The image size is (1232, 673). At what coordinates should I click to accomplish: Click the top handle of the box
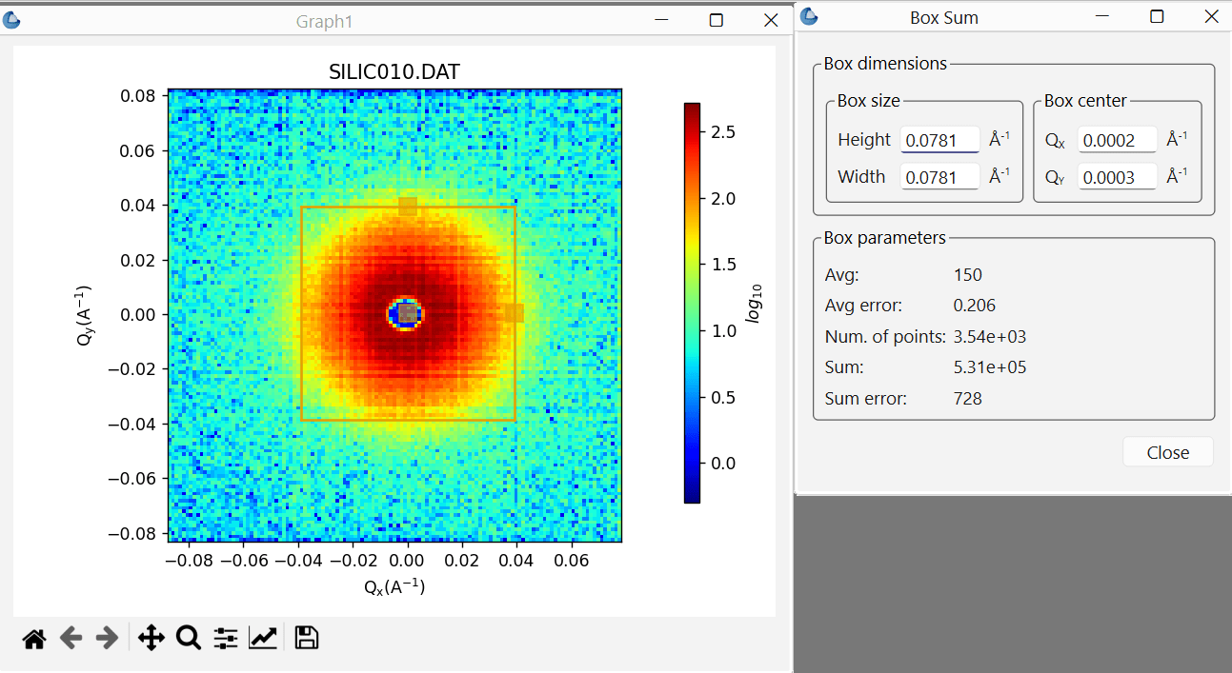(x=408, y=207)
